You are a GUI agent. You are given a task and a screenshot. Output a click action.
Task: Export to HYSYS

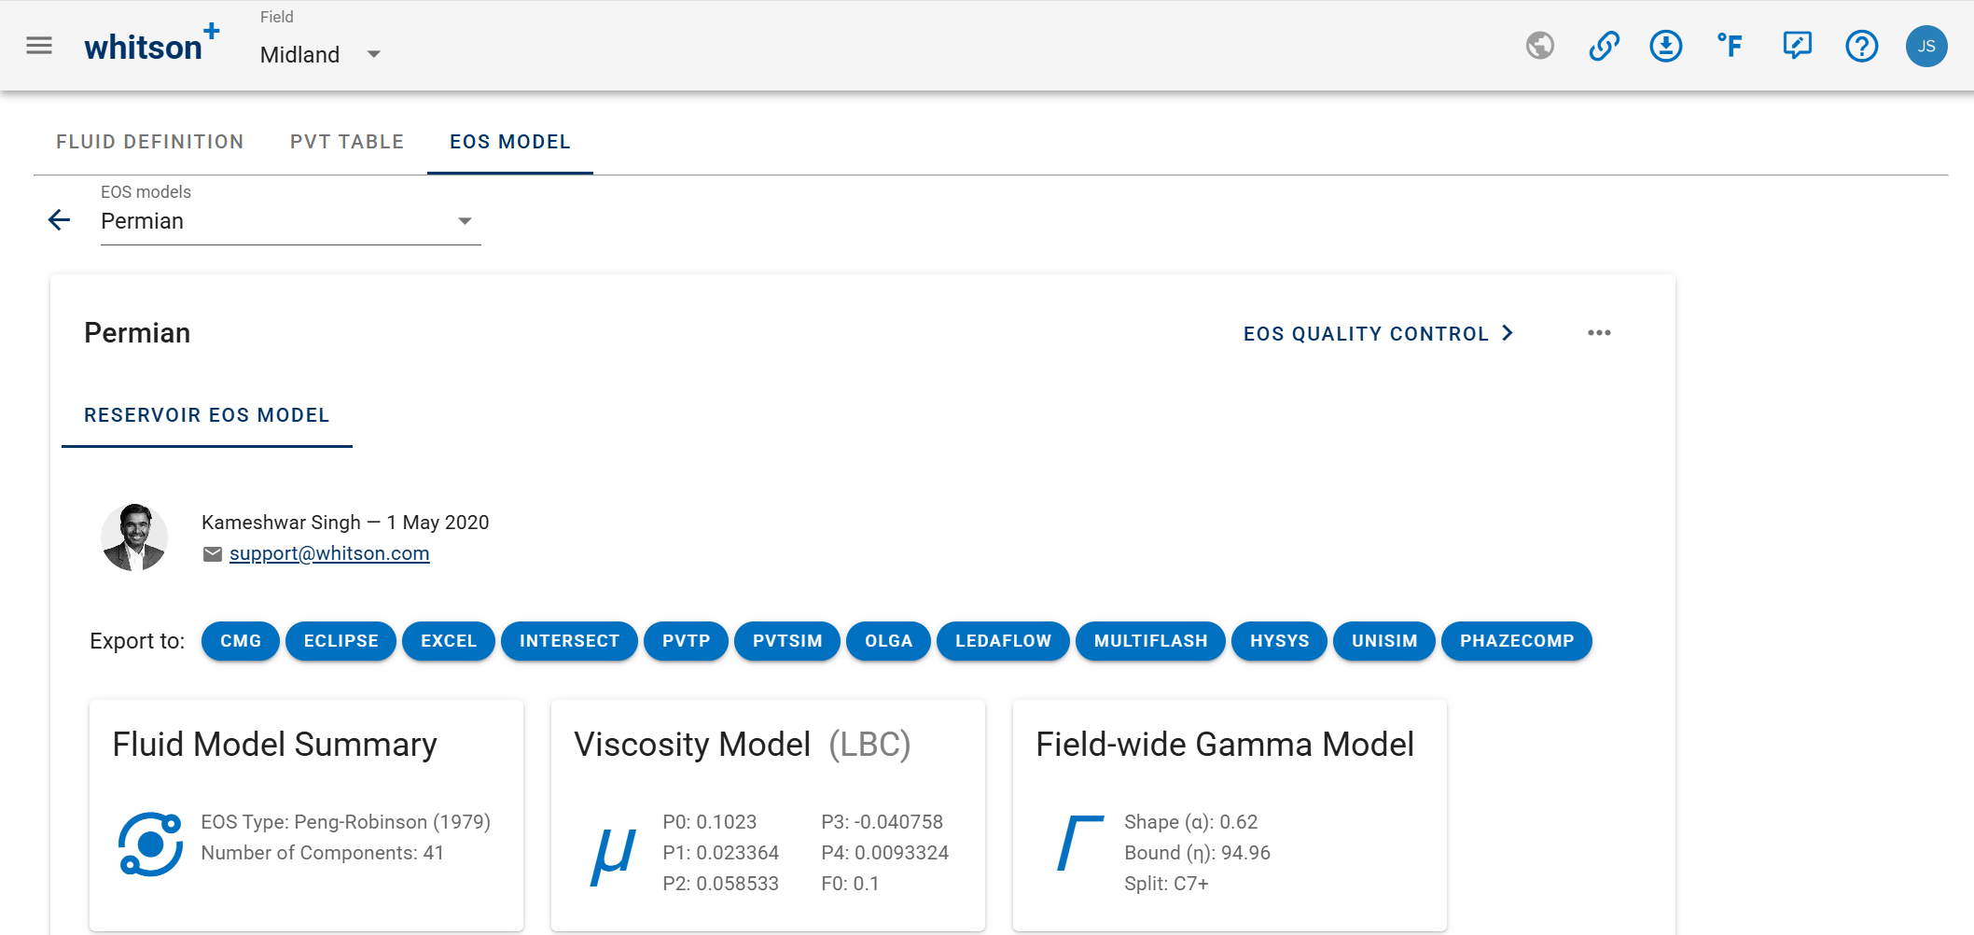point(1280,641)
